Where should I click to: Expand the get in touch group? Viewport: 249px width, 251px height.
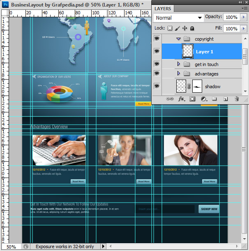point(178,64)
